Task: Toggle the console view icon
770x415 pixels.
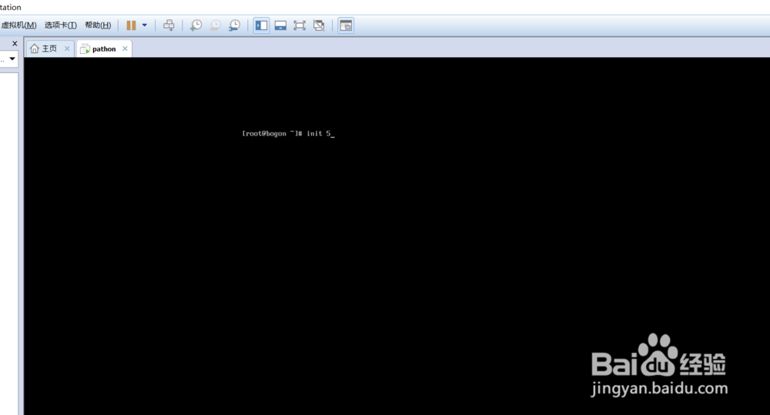Action: point(346,25)
